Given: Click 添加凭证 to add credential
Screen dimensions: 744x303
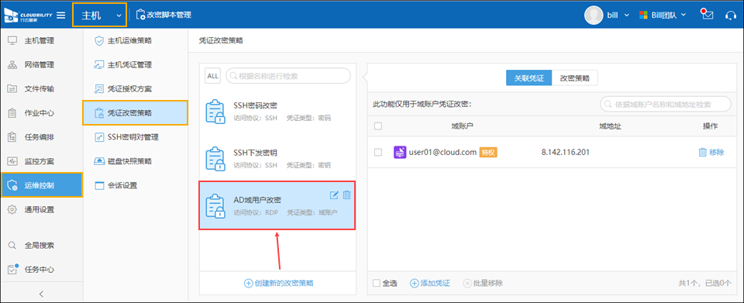Looking at the screenshot, I should (x=430, y=283).
